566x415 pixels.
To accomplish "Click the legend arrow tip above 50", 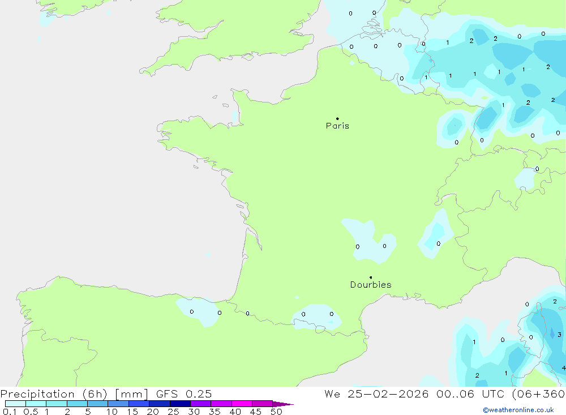I will tap(284, 404).
